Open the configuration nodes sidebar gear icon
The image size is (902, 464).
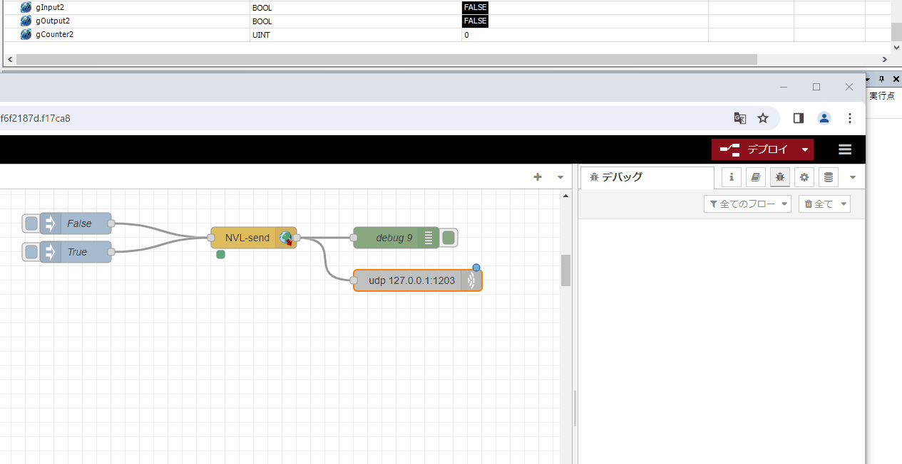point(804,176)
